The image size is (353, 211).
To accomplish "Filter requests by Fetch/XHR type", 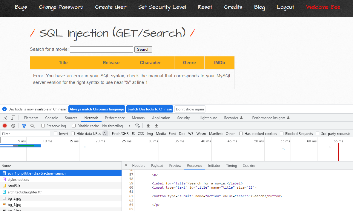I will coord(120,134).
